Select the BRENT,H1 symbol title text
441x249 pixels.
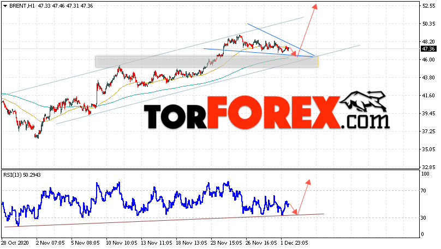click(22, 6)
